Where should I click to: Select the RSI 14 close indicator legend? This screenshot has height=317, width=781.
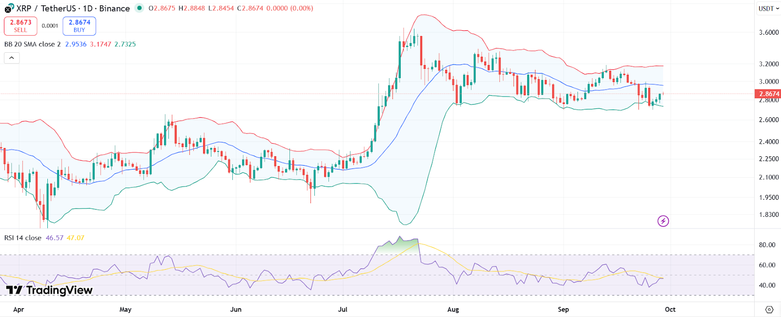click(23, 238)
